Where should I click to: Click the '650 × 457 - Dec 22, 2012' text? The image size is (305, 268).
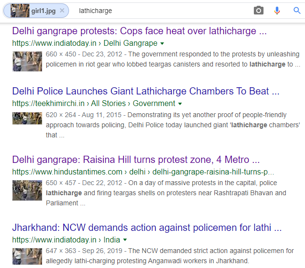[x=84, y=183]
